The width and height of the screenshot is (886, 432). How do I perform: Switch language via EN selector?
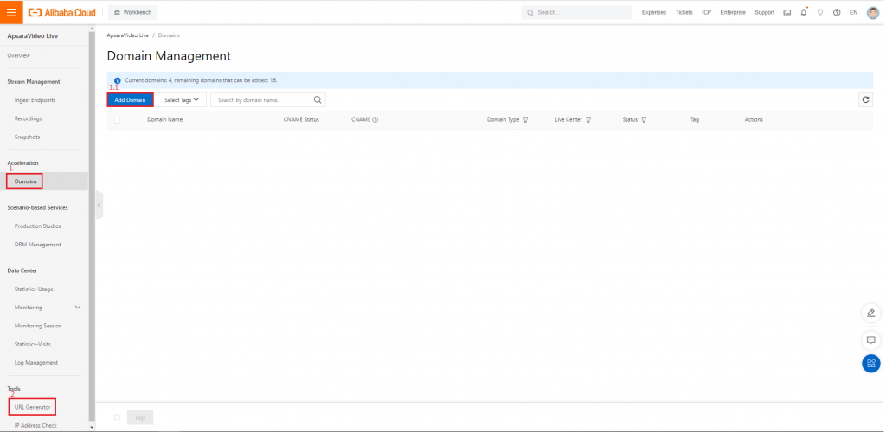coord(853,12)
